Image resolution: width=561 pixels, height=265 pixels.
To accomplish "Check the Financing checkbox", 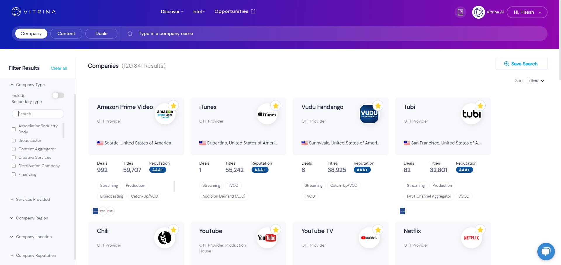I will 13,174.
